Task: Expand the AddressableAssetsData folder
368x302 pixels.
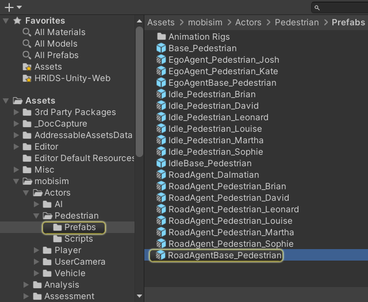Action: pyautogui.click(x=16, y=135)
